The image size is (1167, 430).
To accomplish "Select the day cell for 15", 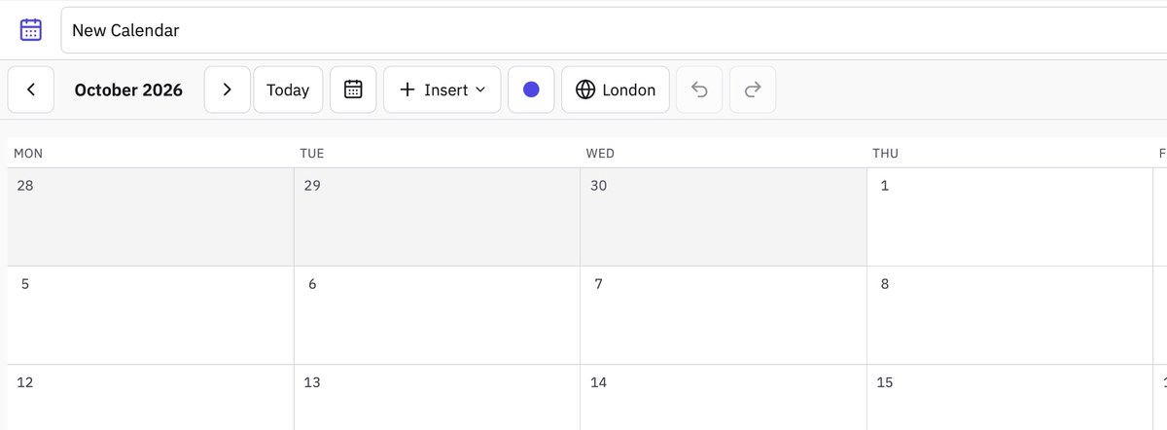I will pyautogui.click(x=1009, y=398).
